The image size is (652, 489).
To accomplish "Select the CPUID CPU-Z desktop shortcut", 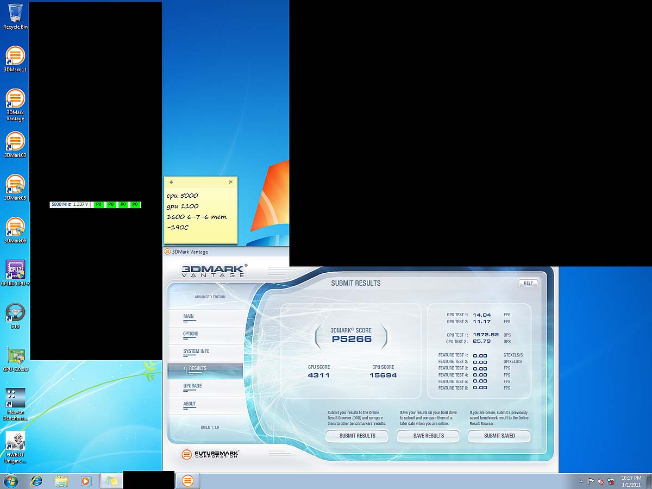I will tap(15, 273).
